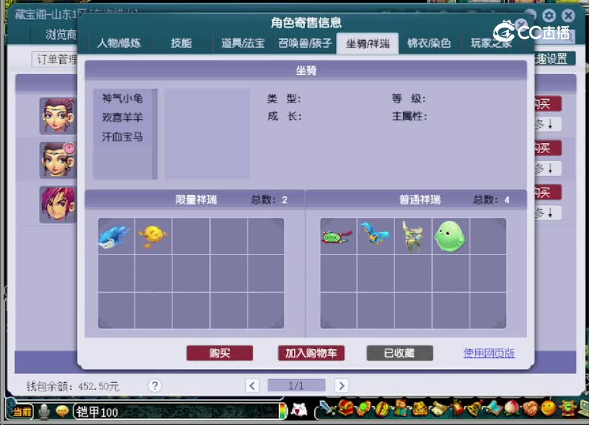Image resolution: width=589 pixels, height=425 pixels.
Task: Select the deer mount icon in 普通祥瑞
Action: click(x=413, y=235)
